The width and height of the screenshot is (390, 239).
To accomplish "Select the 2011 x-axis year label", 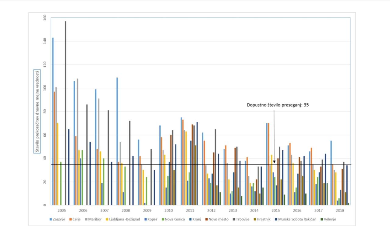I will coord(190,210).
